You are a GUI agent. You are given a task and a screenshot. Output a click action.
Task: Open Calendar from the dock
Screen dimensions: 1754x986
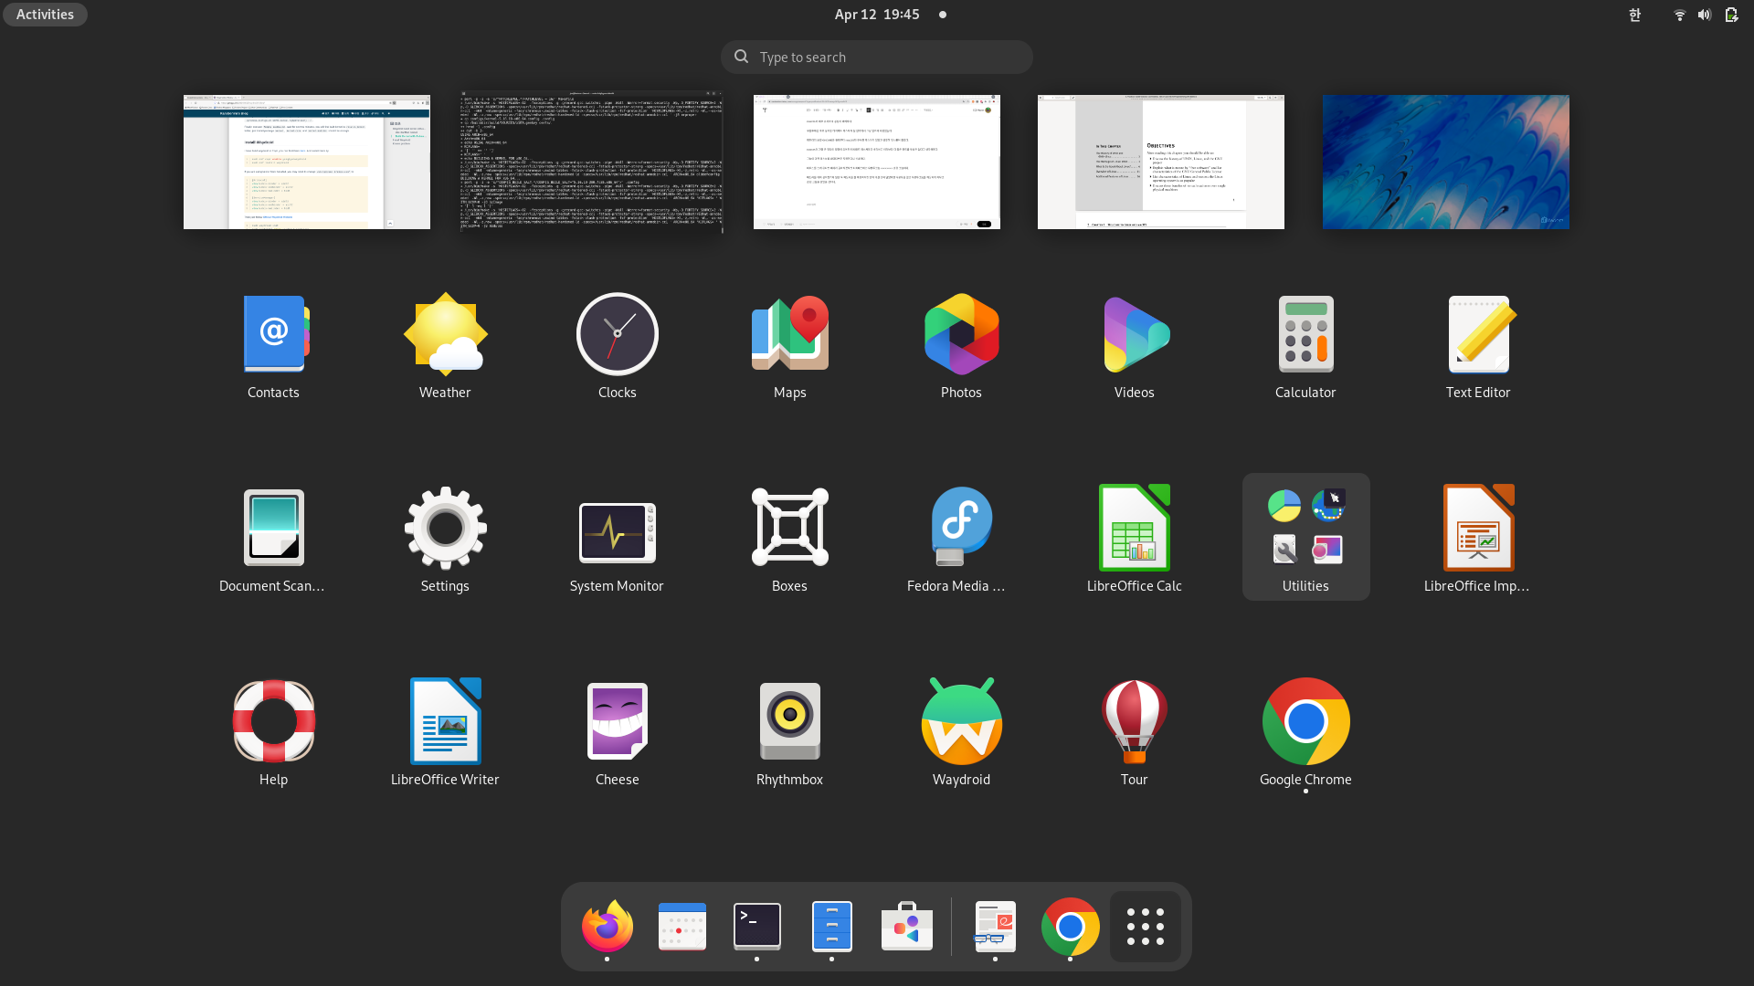(x=682, y=927)
